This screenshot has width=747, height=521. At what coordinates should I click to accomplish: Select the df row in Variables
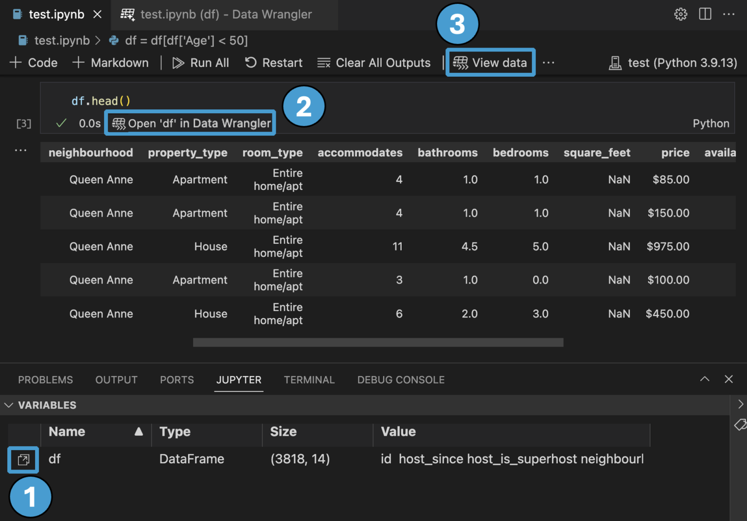coord(55,459)
